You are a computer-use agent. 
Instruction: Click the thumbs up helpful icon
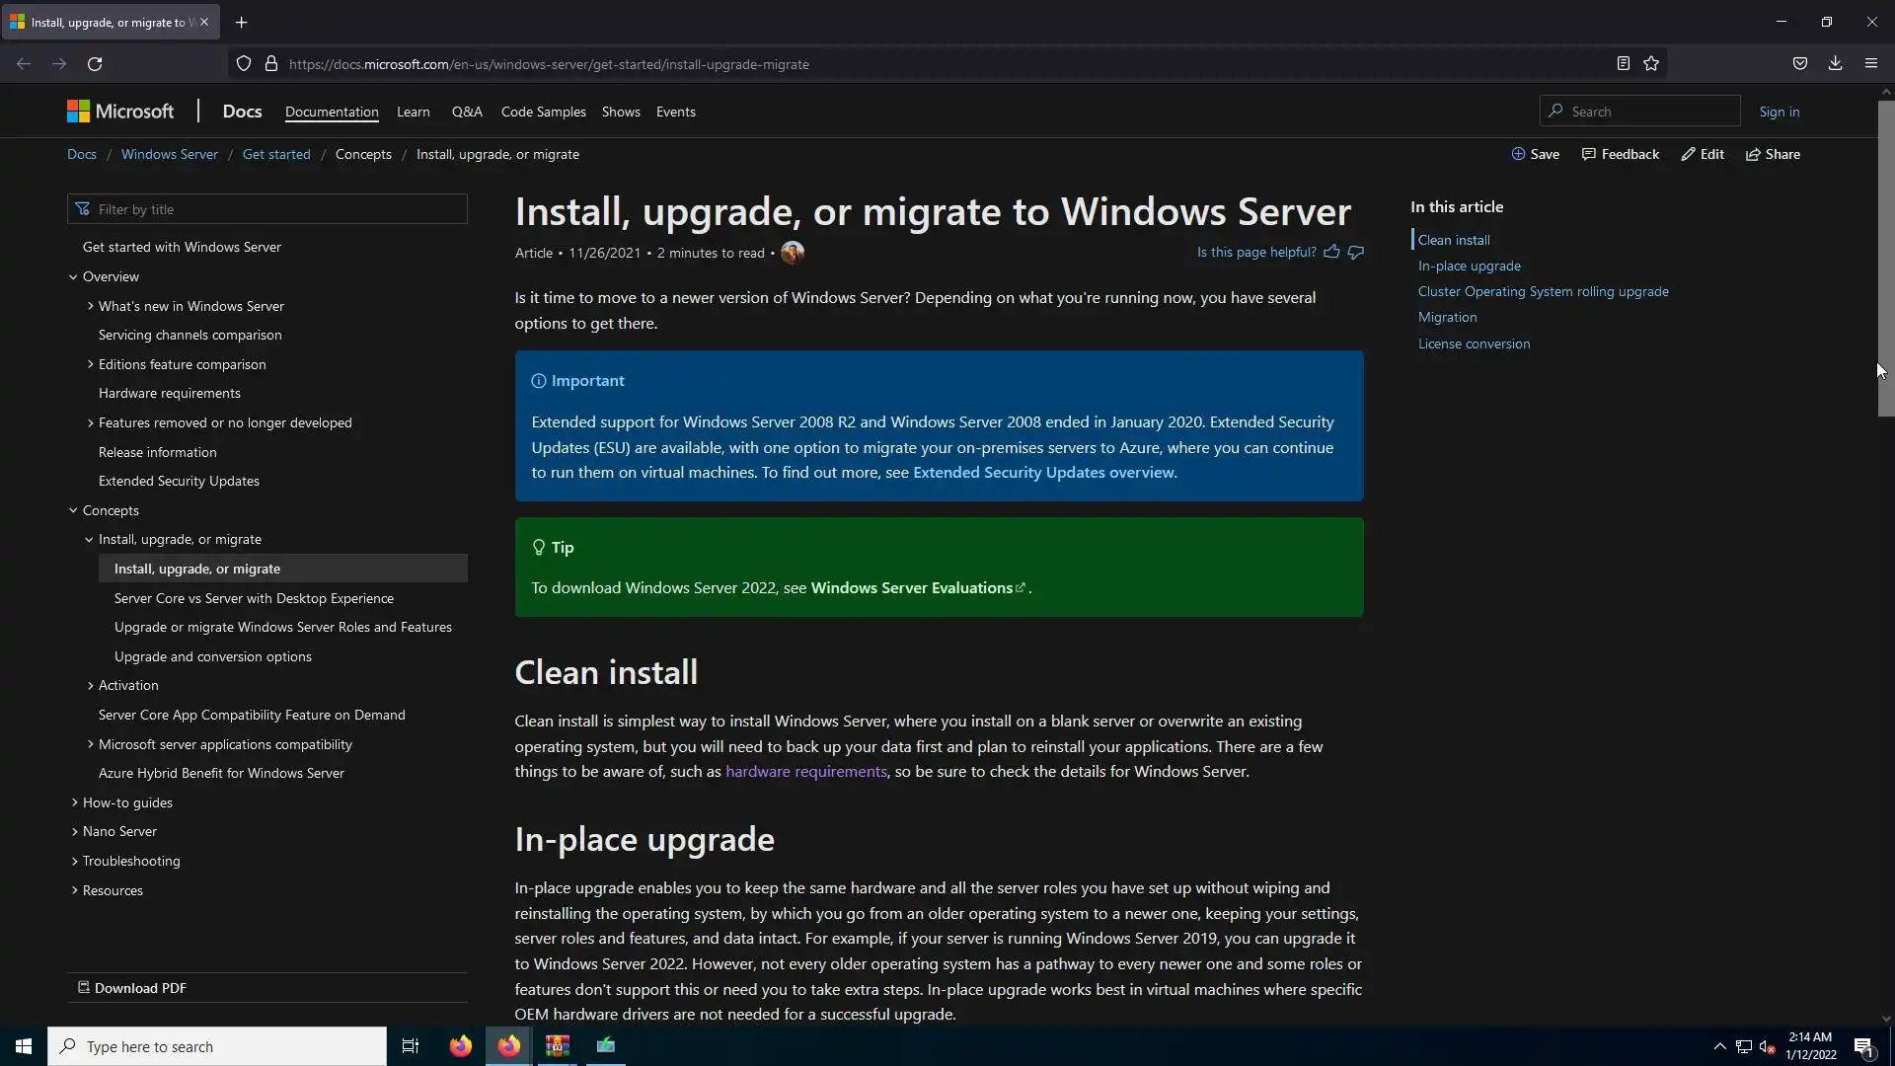(1331, 252)
